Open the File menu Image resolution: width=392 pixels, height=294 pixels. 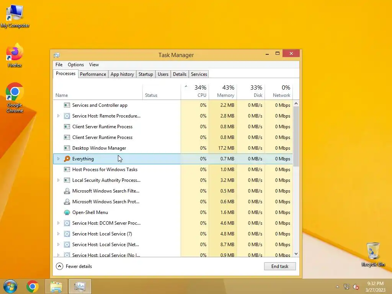pyautogui.click(x=59, y=65)
